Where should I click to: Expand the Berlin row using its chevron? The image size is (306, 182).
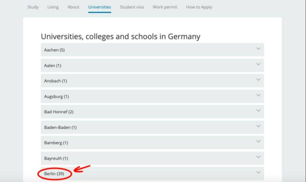pyautogui.click(x=258, y=172)
